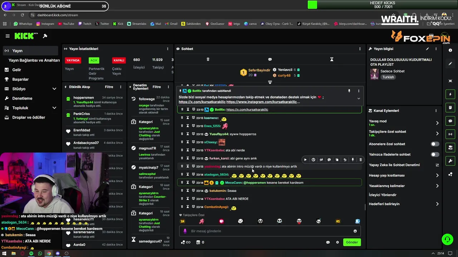Click the message input field

[269, 231]
